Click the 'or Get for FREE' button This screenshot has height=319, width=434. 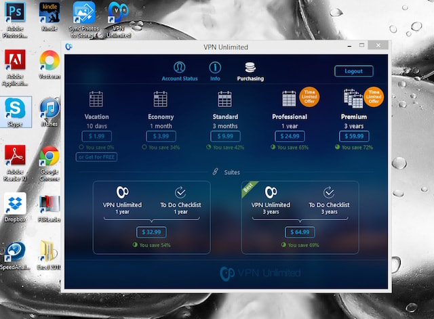pyautogui.click(x=96, y=157)
